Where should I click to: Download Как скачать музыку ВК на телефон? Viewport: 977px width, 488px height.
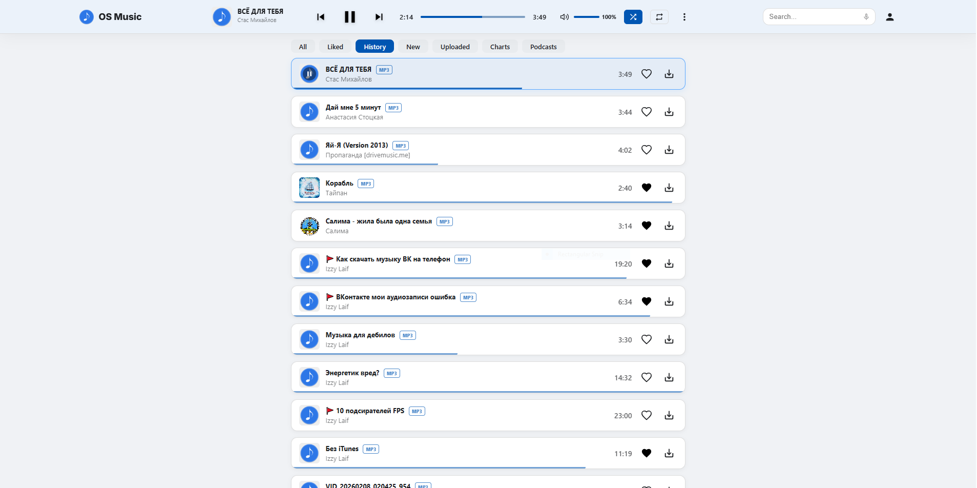669,263
